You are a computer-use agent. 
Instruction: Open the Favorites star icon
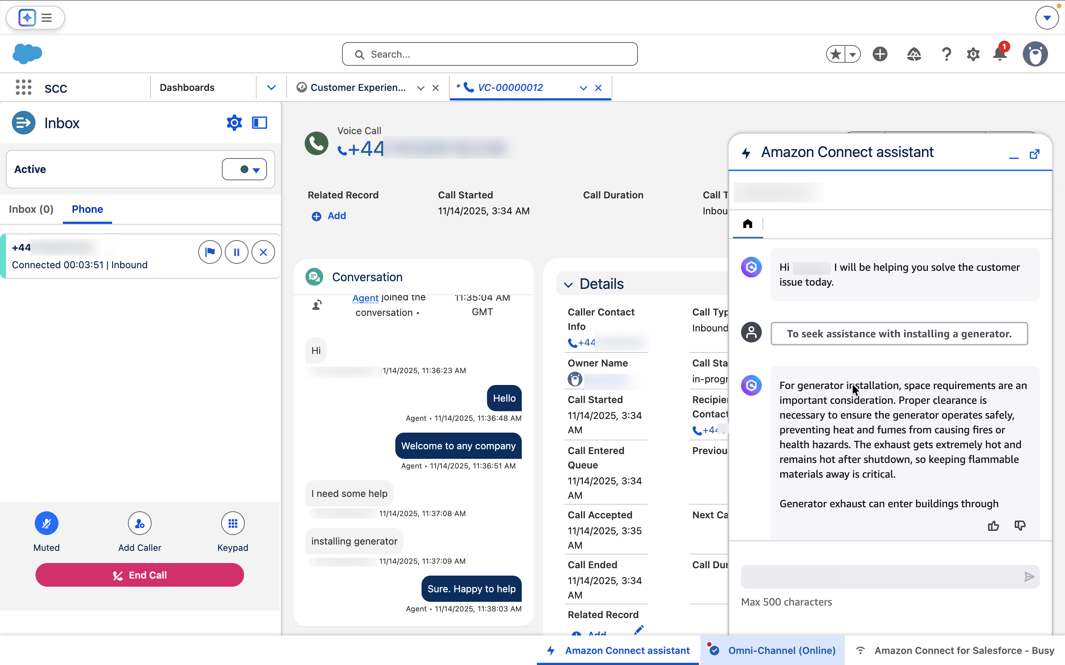click(x=835, y=54)
